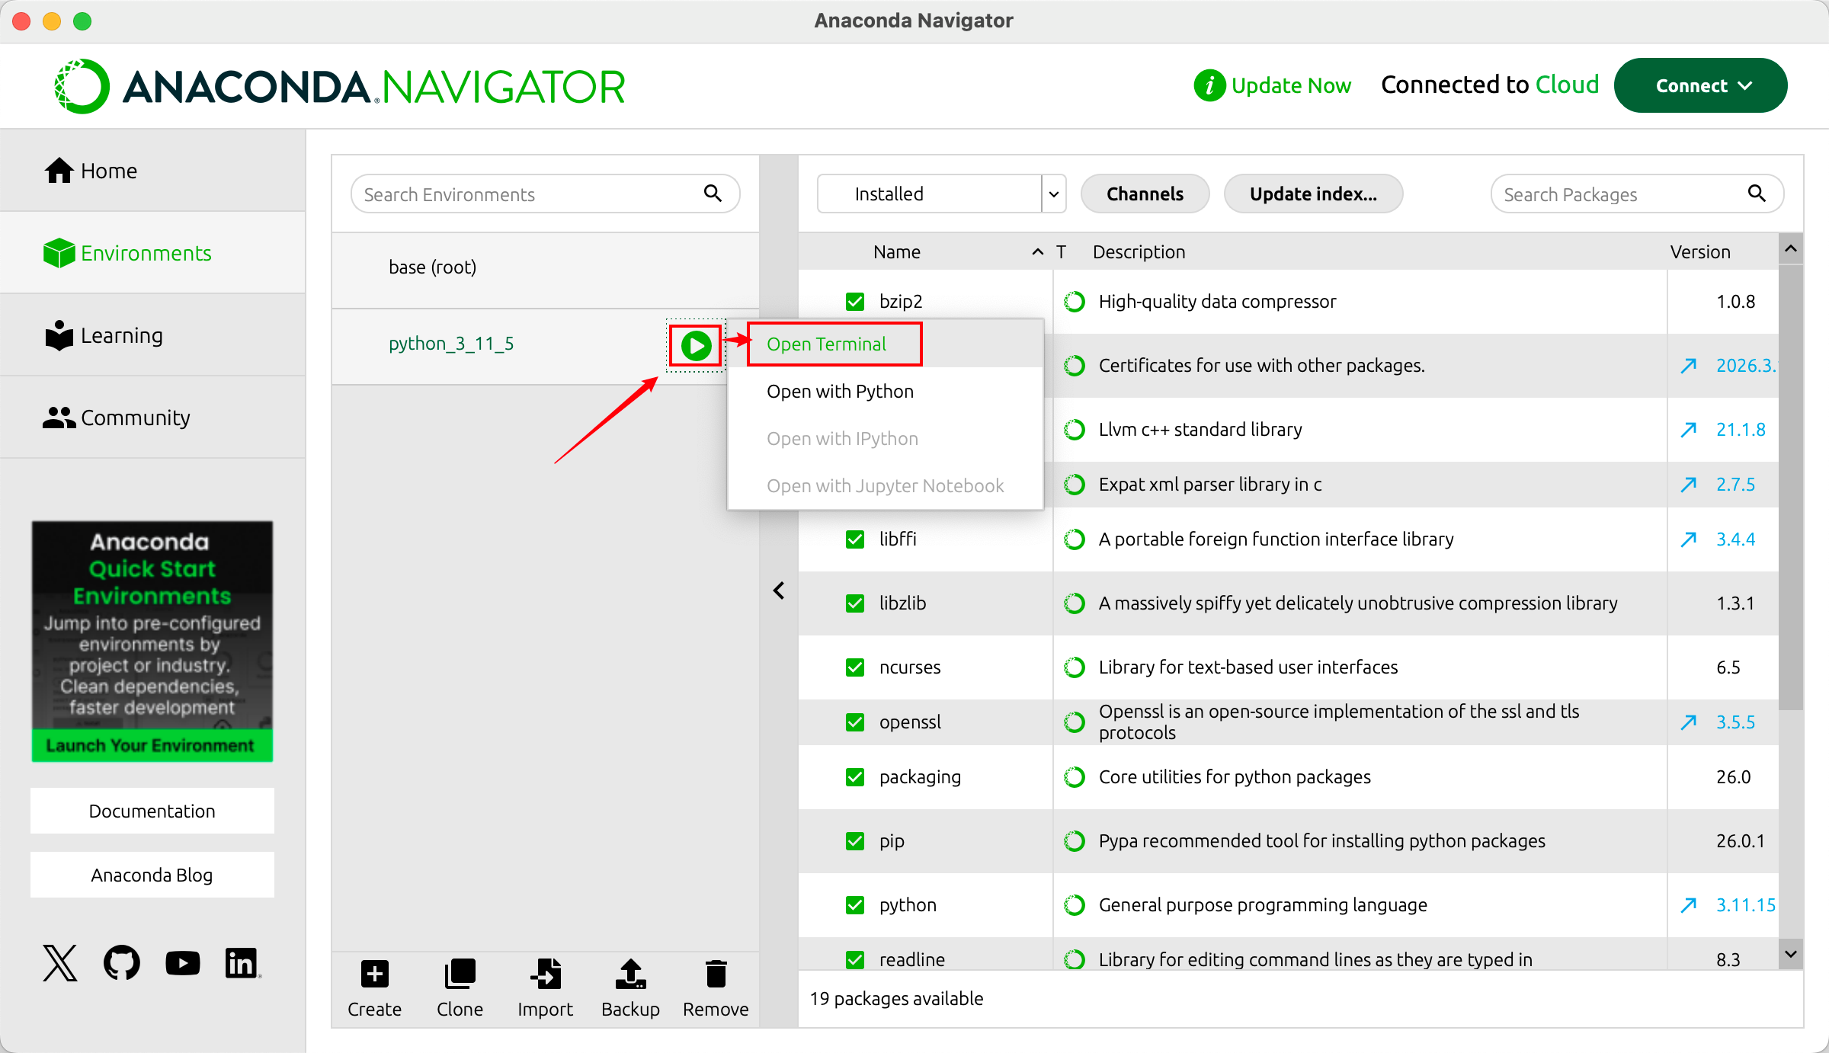Click the Anaconda icon in the pip row

coord(1075,841)
